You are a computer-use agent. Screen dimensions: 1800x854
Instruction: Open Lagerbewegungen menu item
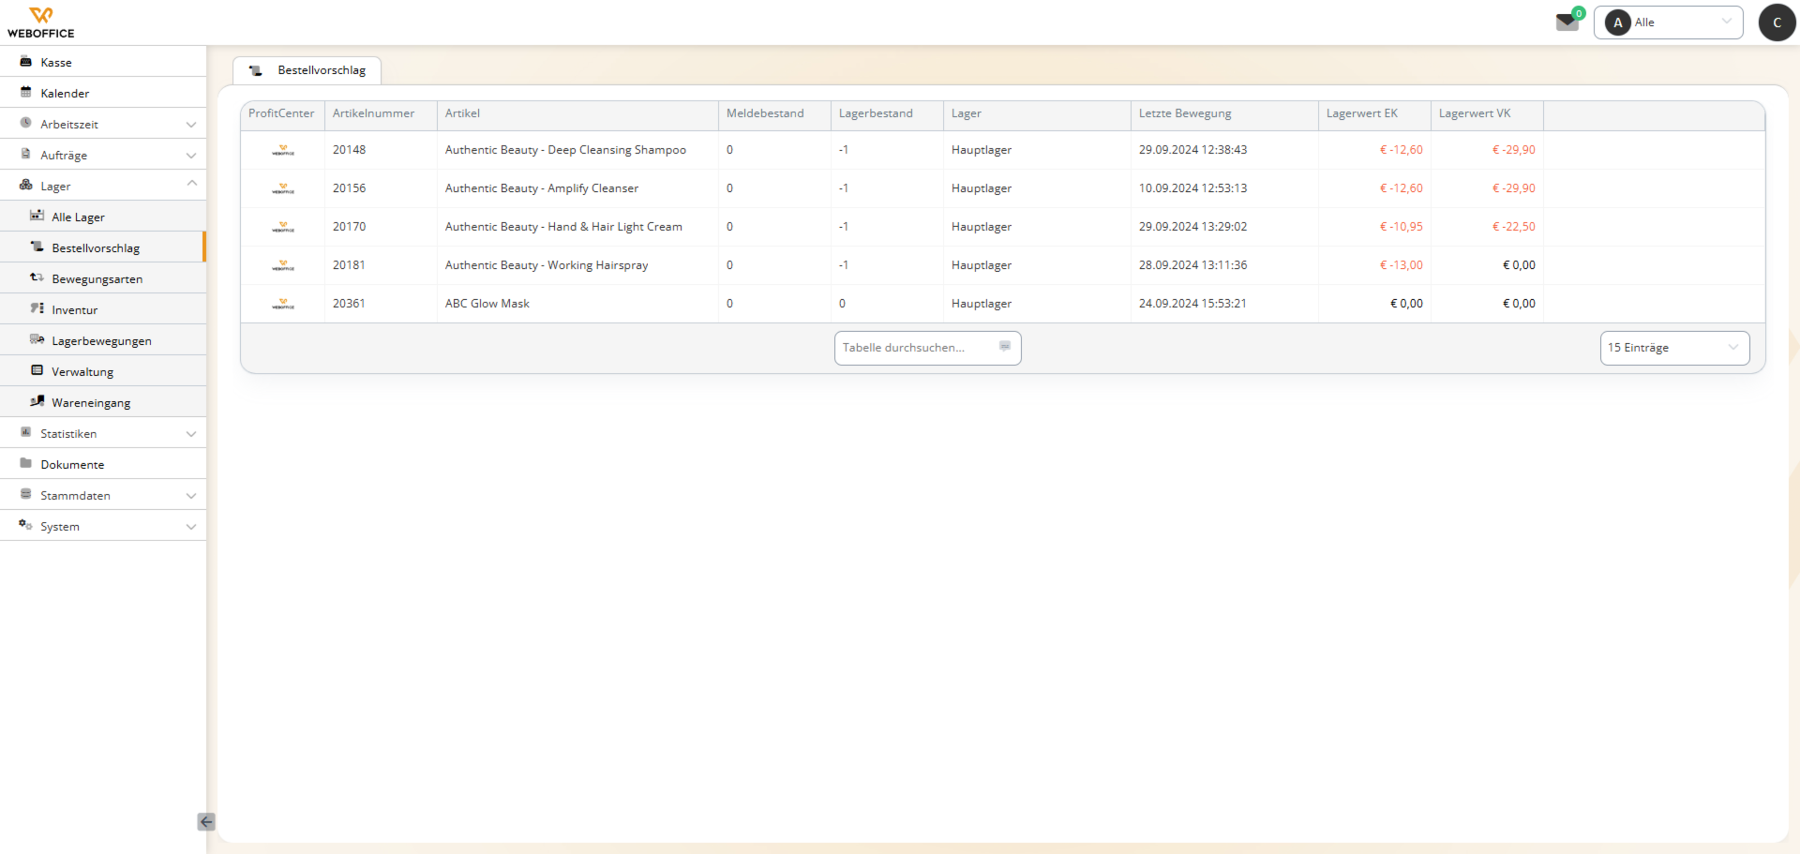[103, 340]
